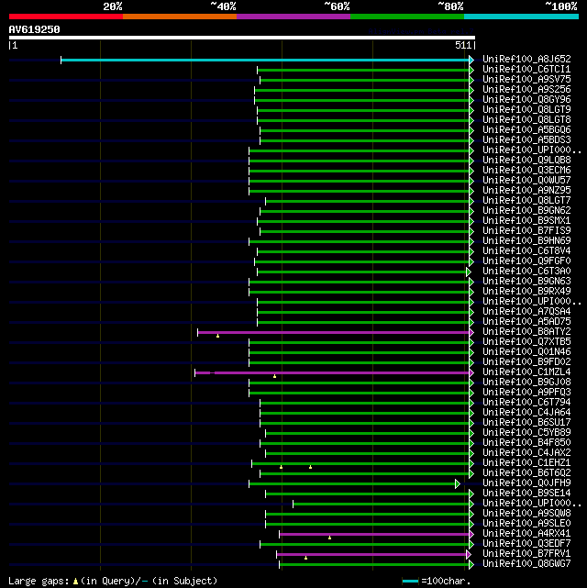Click the AV619250 query name

pyautogui.click(x=35, y=29)
